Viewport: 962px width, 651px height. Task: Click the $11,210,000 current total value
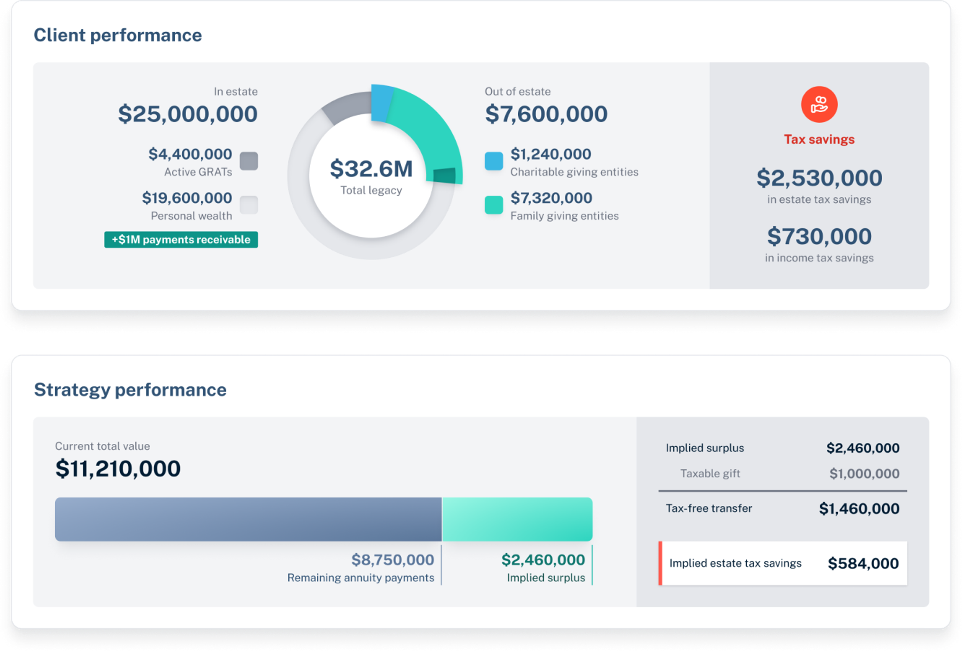coord(118,469)
